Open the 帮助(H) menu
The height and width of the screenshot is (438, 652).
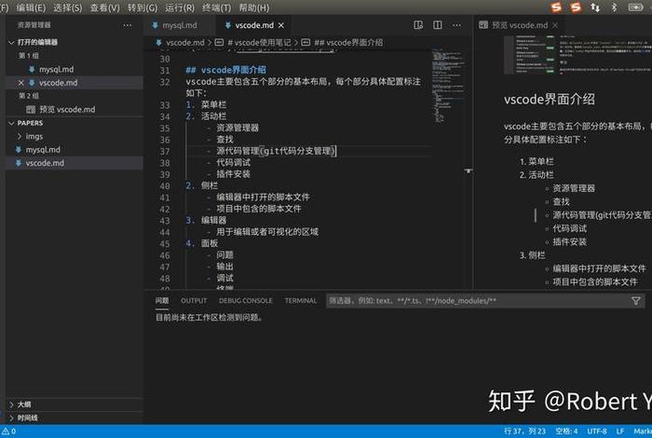coord(254,7)
